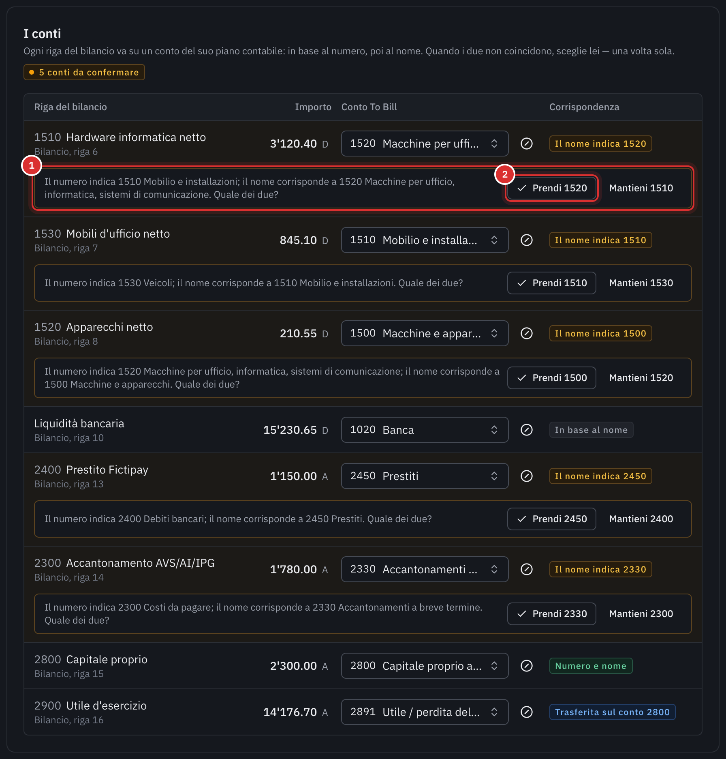Open the 1520 Macchine per ufficio account dropdown
Viewport: 726px width, 759px height.
point(425,144)
